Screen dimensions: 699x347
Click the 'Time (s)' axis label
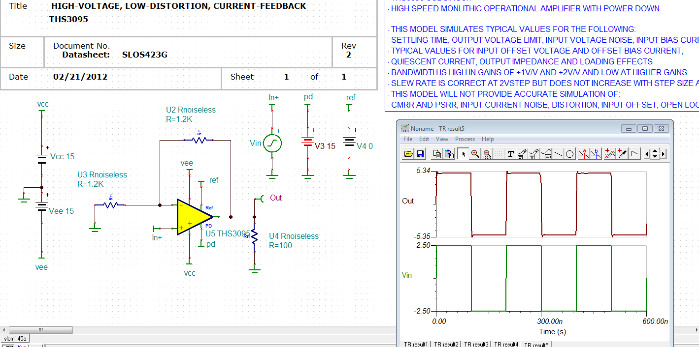[552, 332]
